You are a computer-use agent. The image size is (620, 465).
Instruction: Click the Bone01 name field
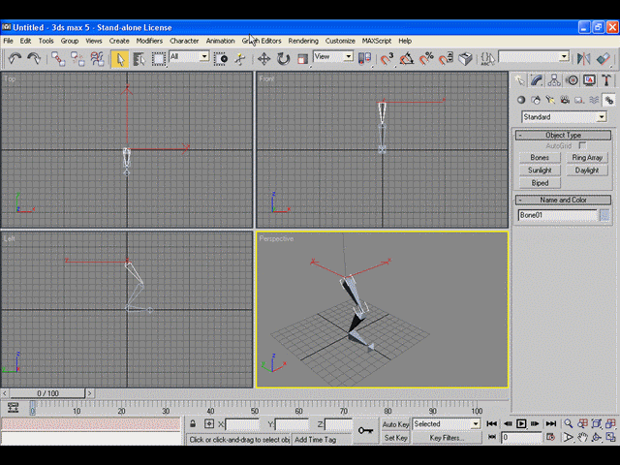[558, 215]
